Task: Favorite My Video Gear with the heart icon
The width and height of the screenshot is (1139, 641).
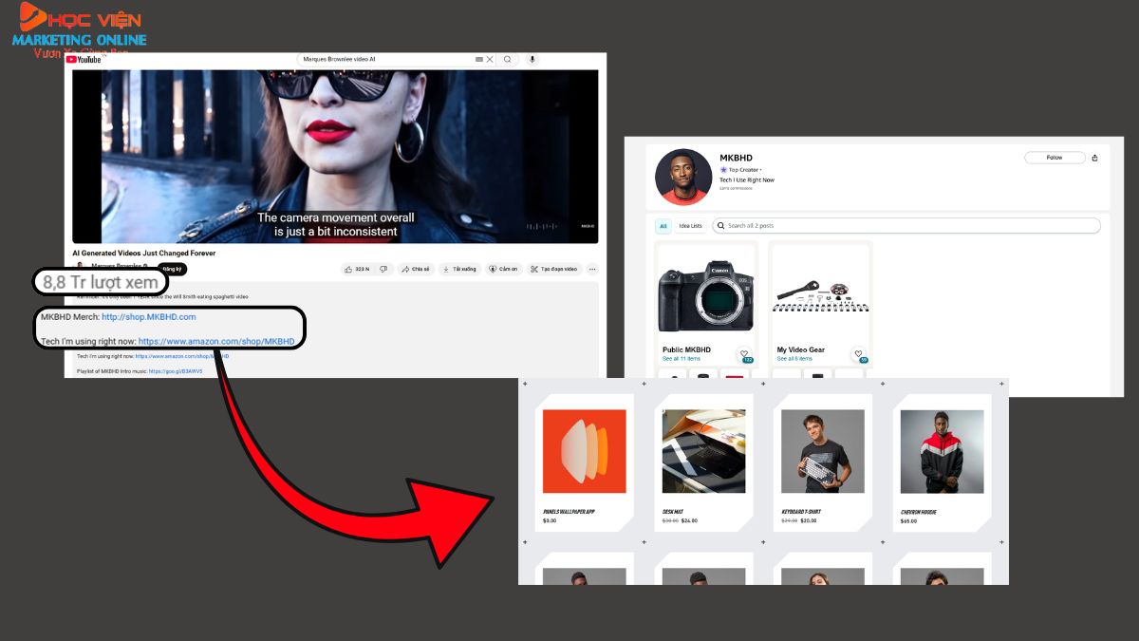Action: tap(858, 354)
